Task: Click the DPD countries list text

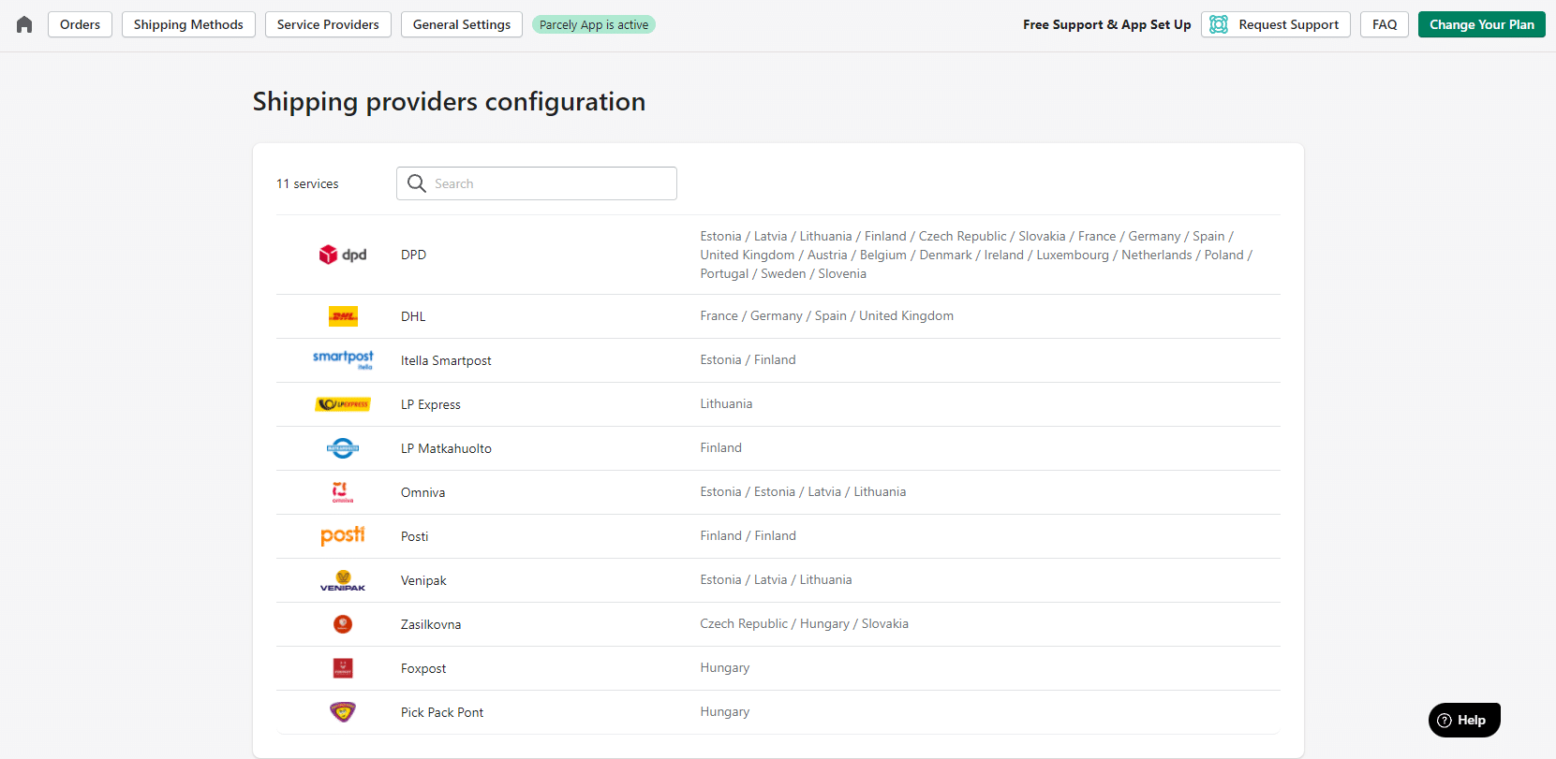Action: (977, 255)
